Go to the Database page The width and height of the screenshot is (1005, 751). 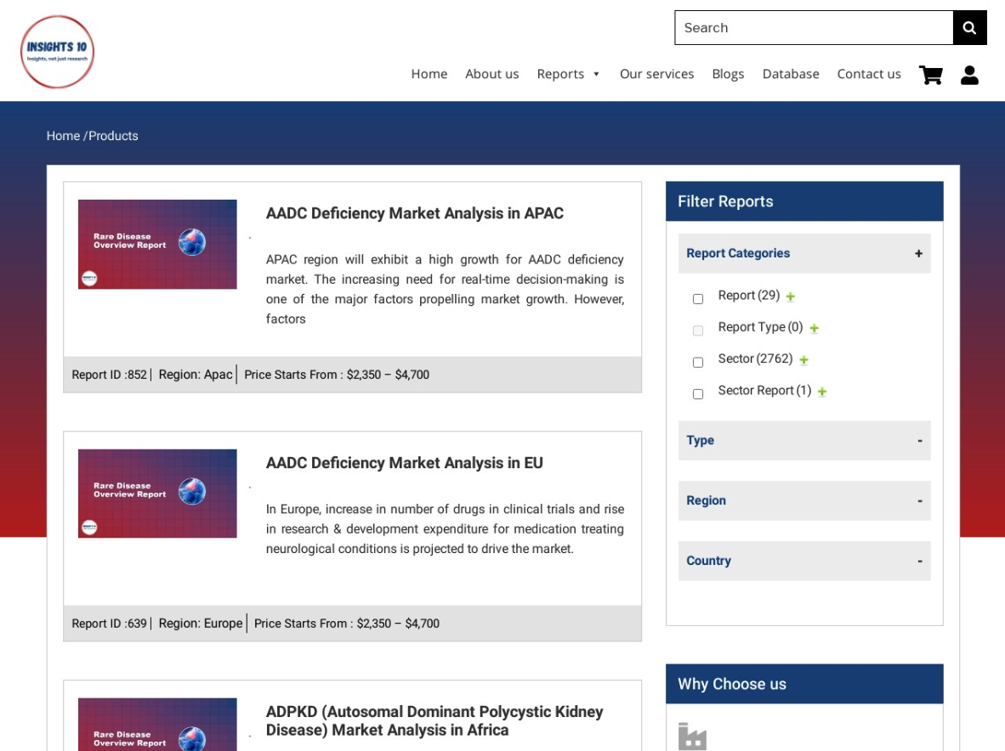pyautogui.click(x=791, y=74)
